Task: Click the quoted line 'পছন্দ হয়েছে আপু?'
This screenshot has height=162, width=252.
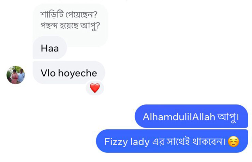Action: (70, 26)
